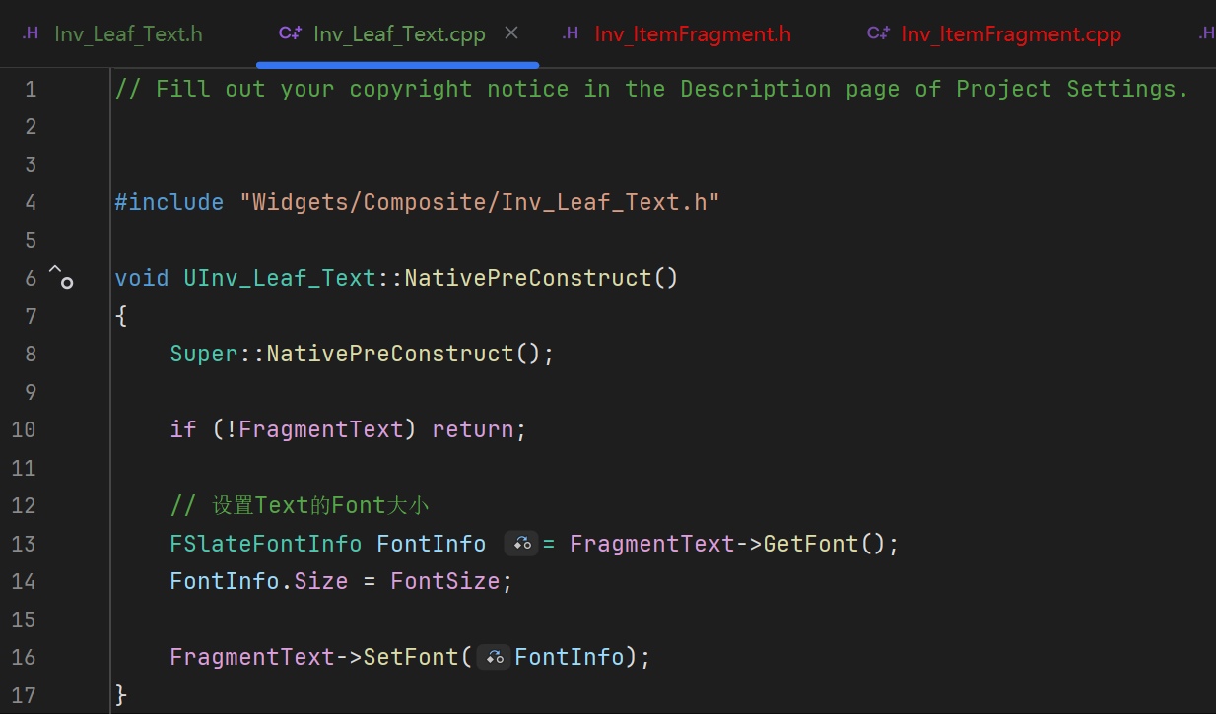Click the #include directive on line 4
This screenshot has height=714, width=1216.
pyautogui.click(x=169, y=202)
